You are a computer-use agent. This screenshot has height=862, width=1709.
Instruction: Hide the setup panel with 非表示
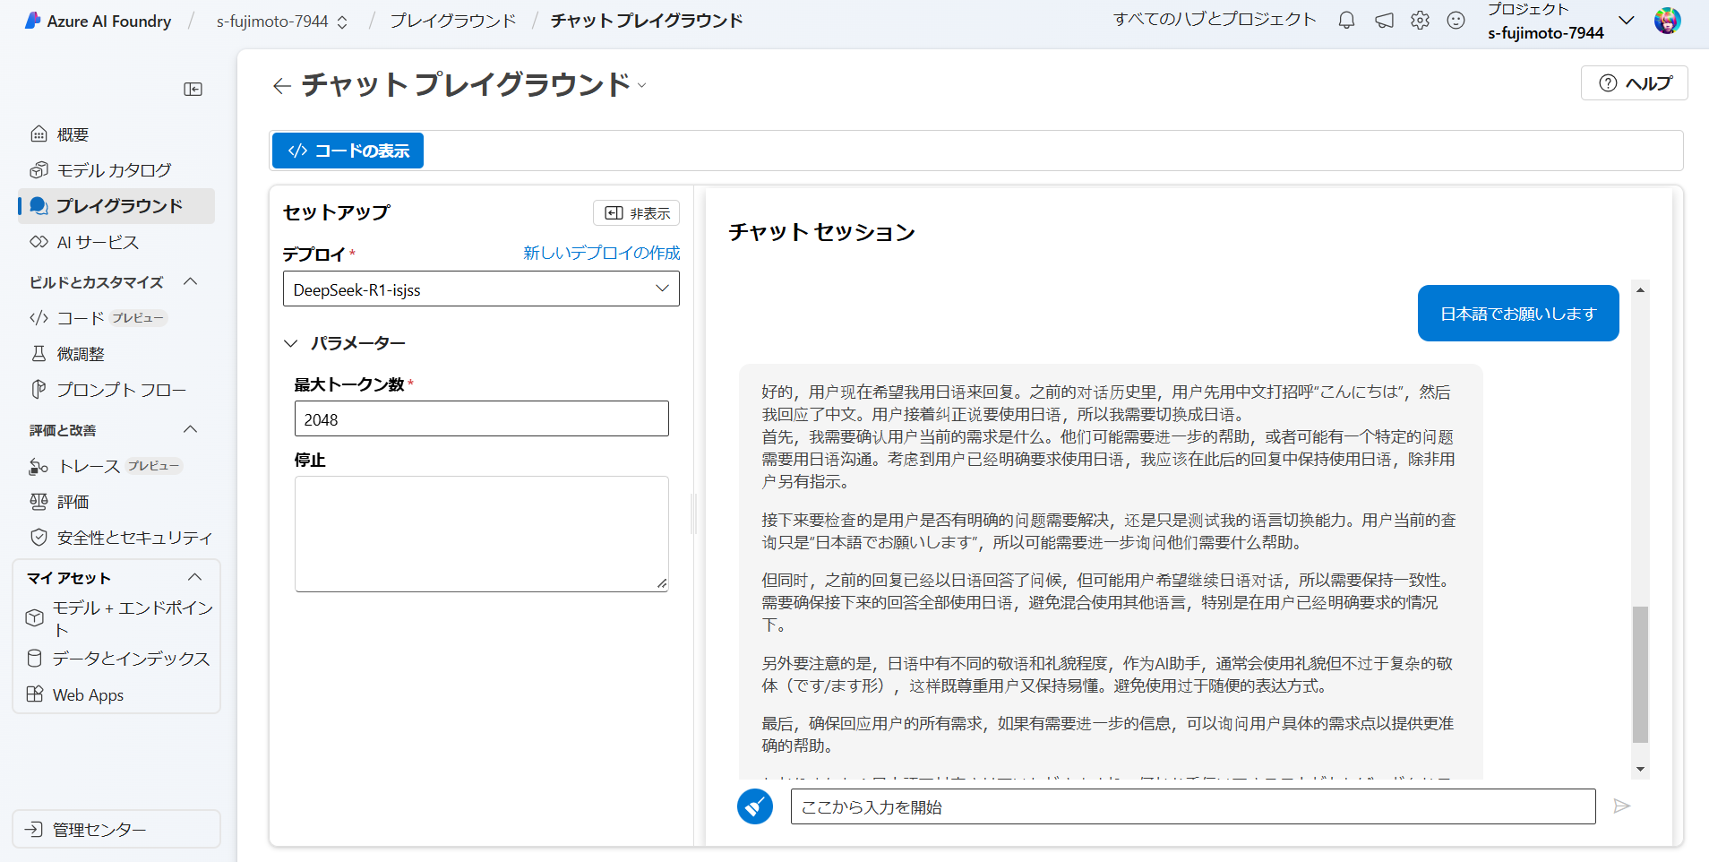click(637, 212)
